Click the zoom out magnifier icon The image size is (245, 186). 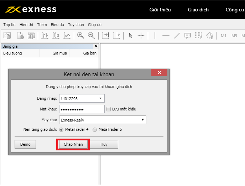click(x=92, y=35)
